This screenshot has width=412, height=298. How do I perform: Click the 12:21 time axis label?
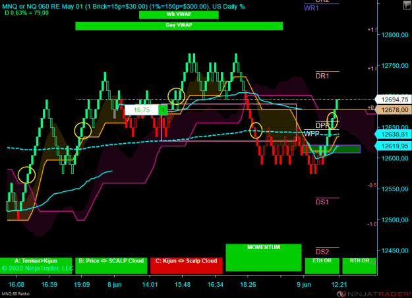tap(339, 285)
